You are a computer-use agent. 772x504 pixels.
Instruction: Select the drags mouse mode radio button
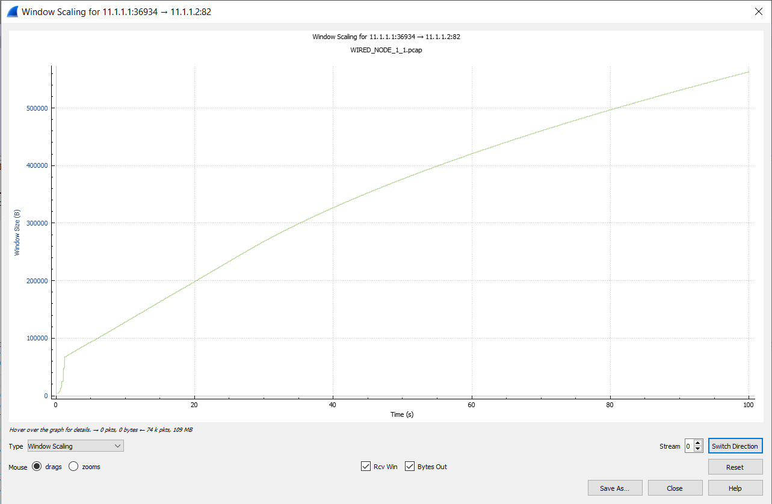(x=37, y=467)
